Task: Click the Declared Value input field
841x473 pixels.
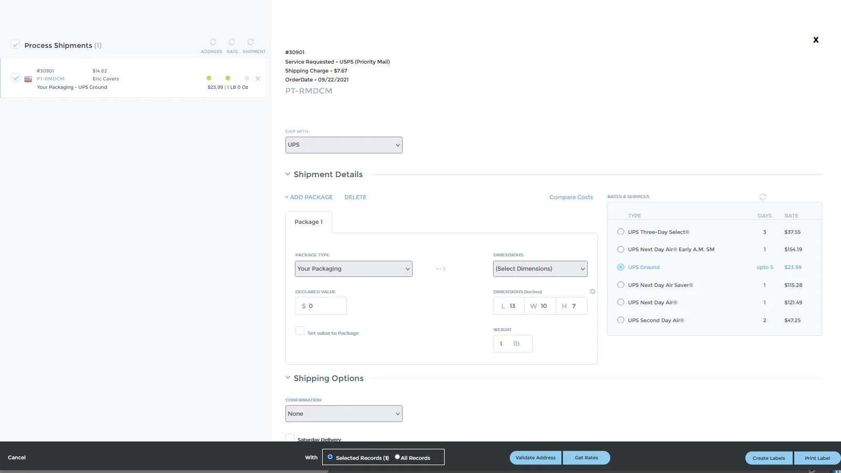Action: pyautogui.click(x=321, y=306)
